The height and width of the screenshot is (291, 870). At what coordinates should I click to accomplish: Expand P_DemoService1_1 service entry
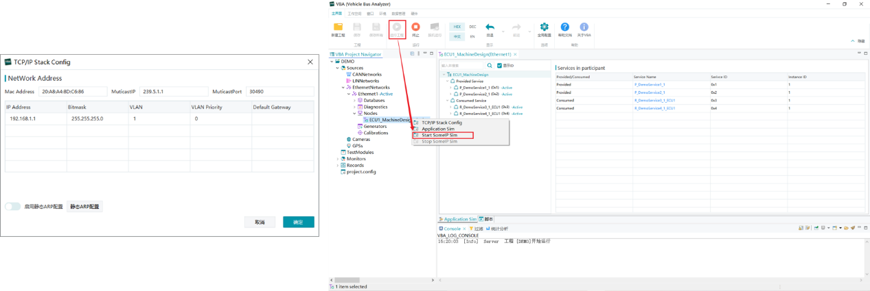click(x=450, y=88)
